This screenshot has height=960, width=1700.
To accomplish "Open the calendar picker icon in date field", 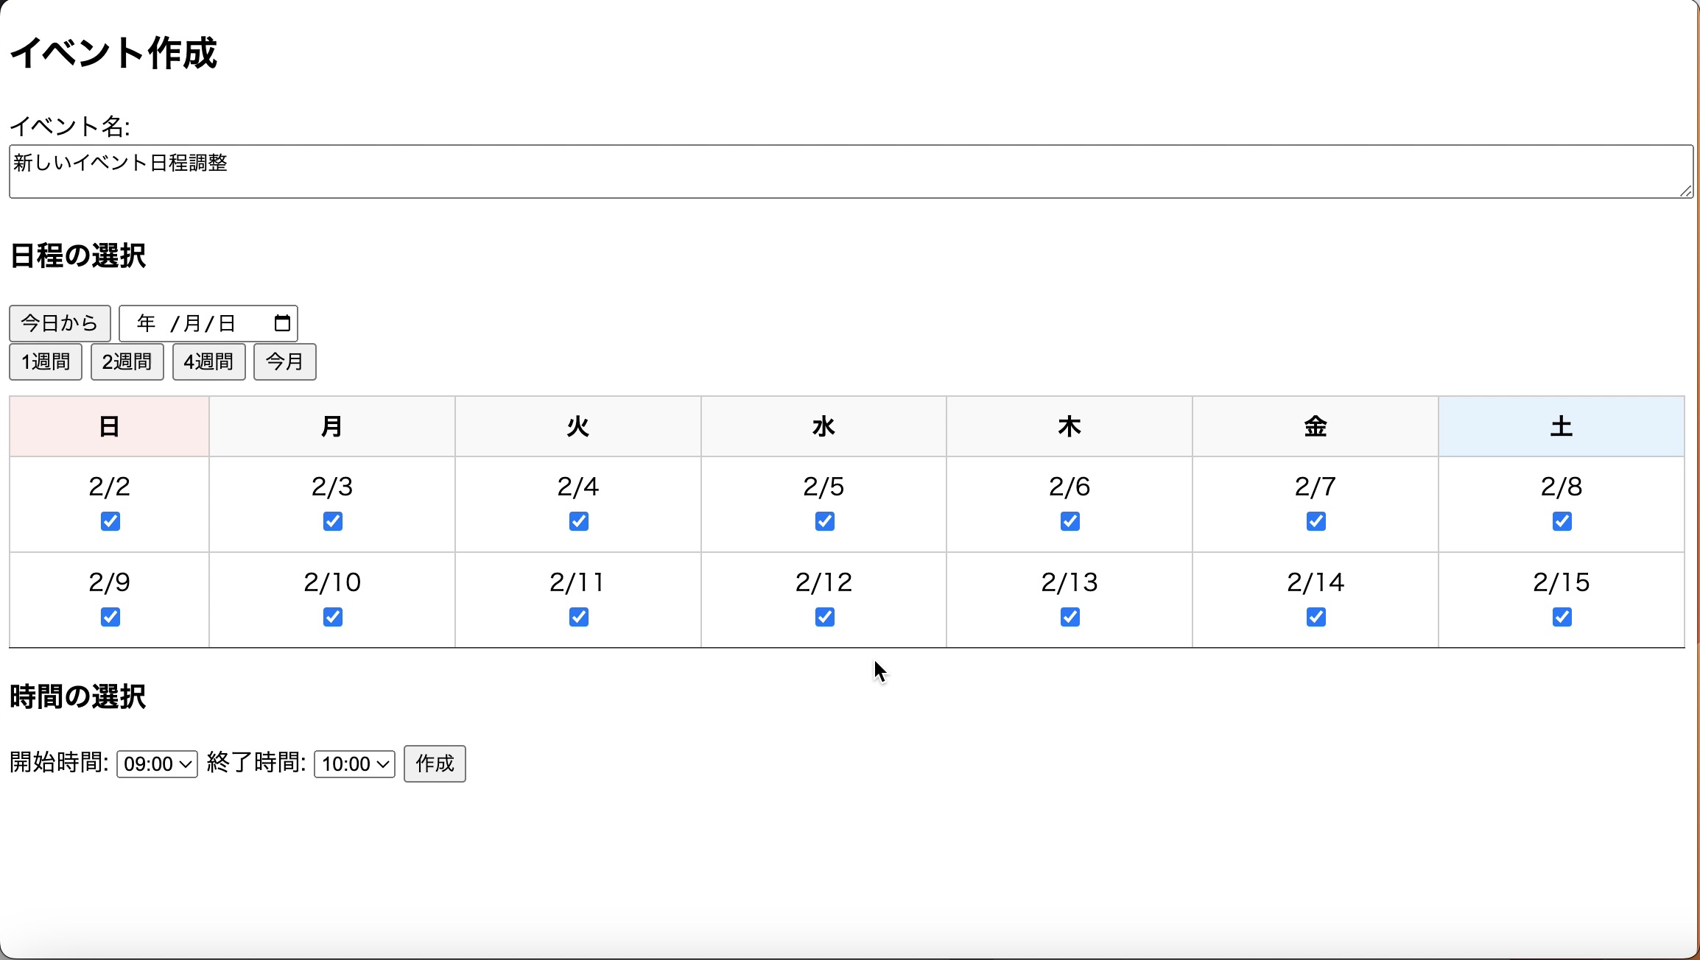I will click(x=282, y=323).
